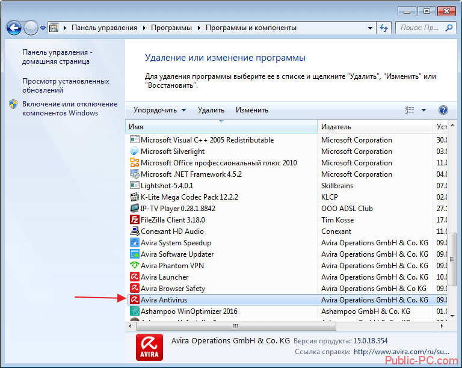
Task: Open recent pages dropdown next to Forward arrow
Action: tap(43, 28)
